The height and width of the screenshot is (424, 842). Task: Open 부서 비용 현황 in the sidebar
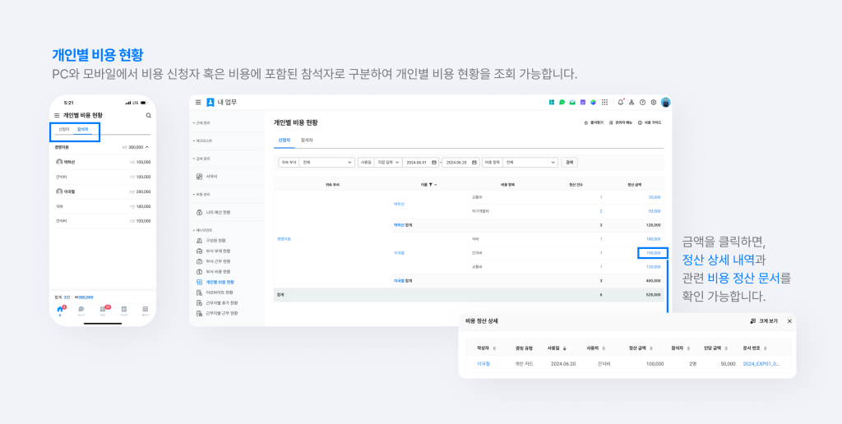(x=213, y=272)
